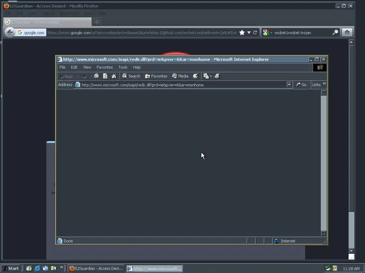Open the Edit menu in Internet Explorer
Screen dimensions: 365x273
(x=74, y=67)
